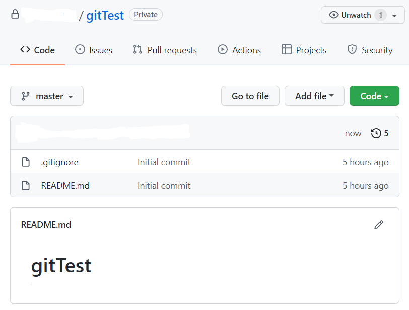409x310 pixels.
Task: Click the pencil icon to edit README
Action: [379, 225]
